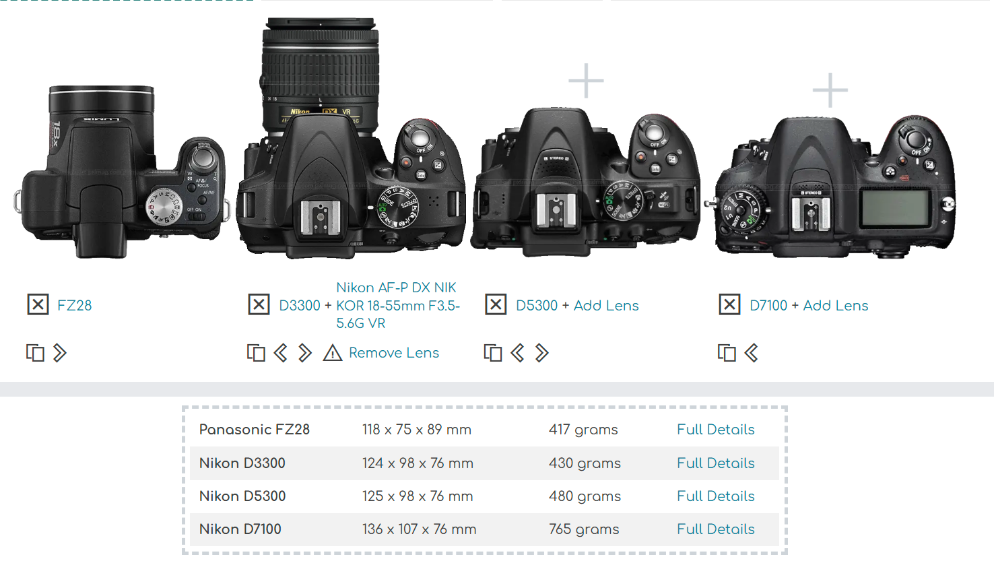Screen dimensions: 994x563
Task: Duplicate the D3300 camera entry
Action: pos(256,353)
